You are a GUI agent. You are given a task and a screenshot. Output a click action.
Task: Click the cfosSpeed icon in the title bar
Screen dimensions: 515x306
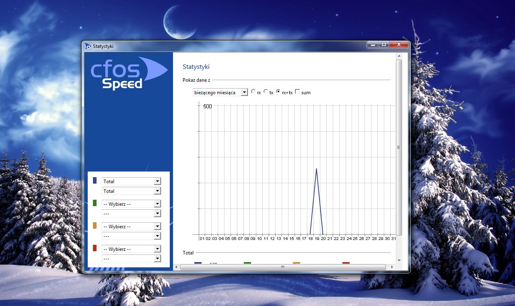[88, 46]
